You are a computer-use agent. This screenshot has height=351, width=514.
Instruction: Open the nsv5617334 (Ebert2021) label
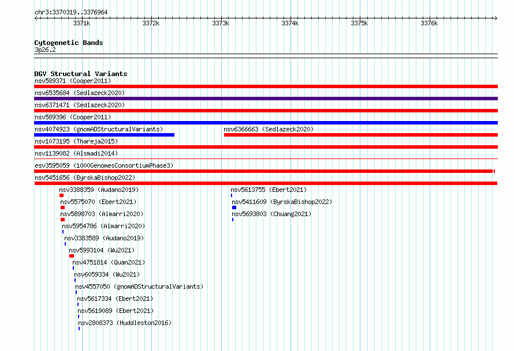[x=115, y=299]
